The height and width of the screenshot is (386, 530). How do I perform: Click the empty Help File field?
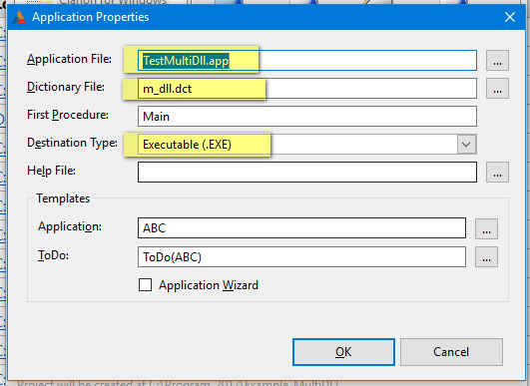pos(307,173)
